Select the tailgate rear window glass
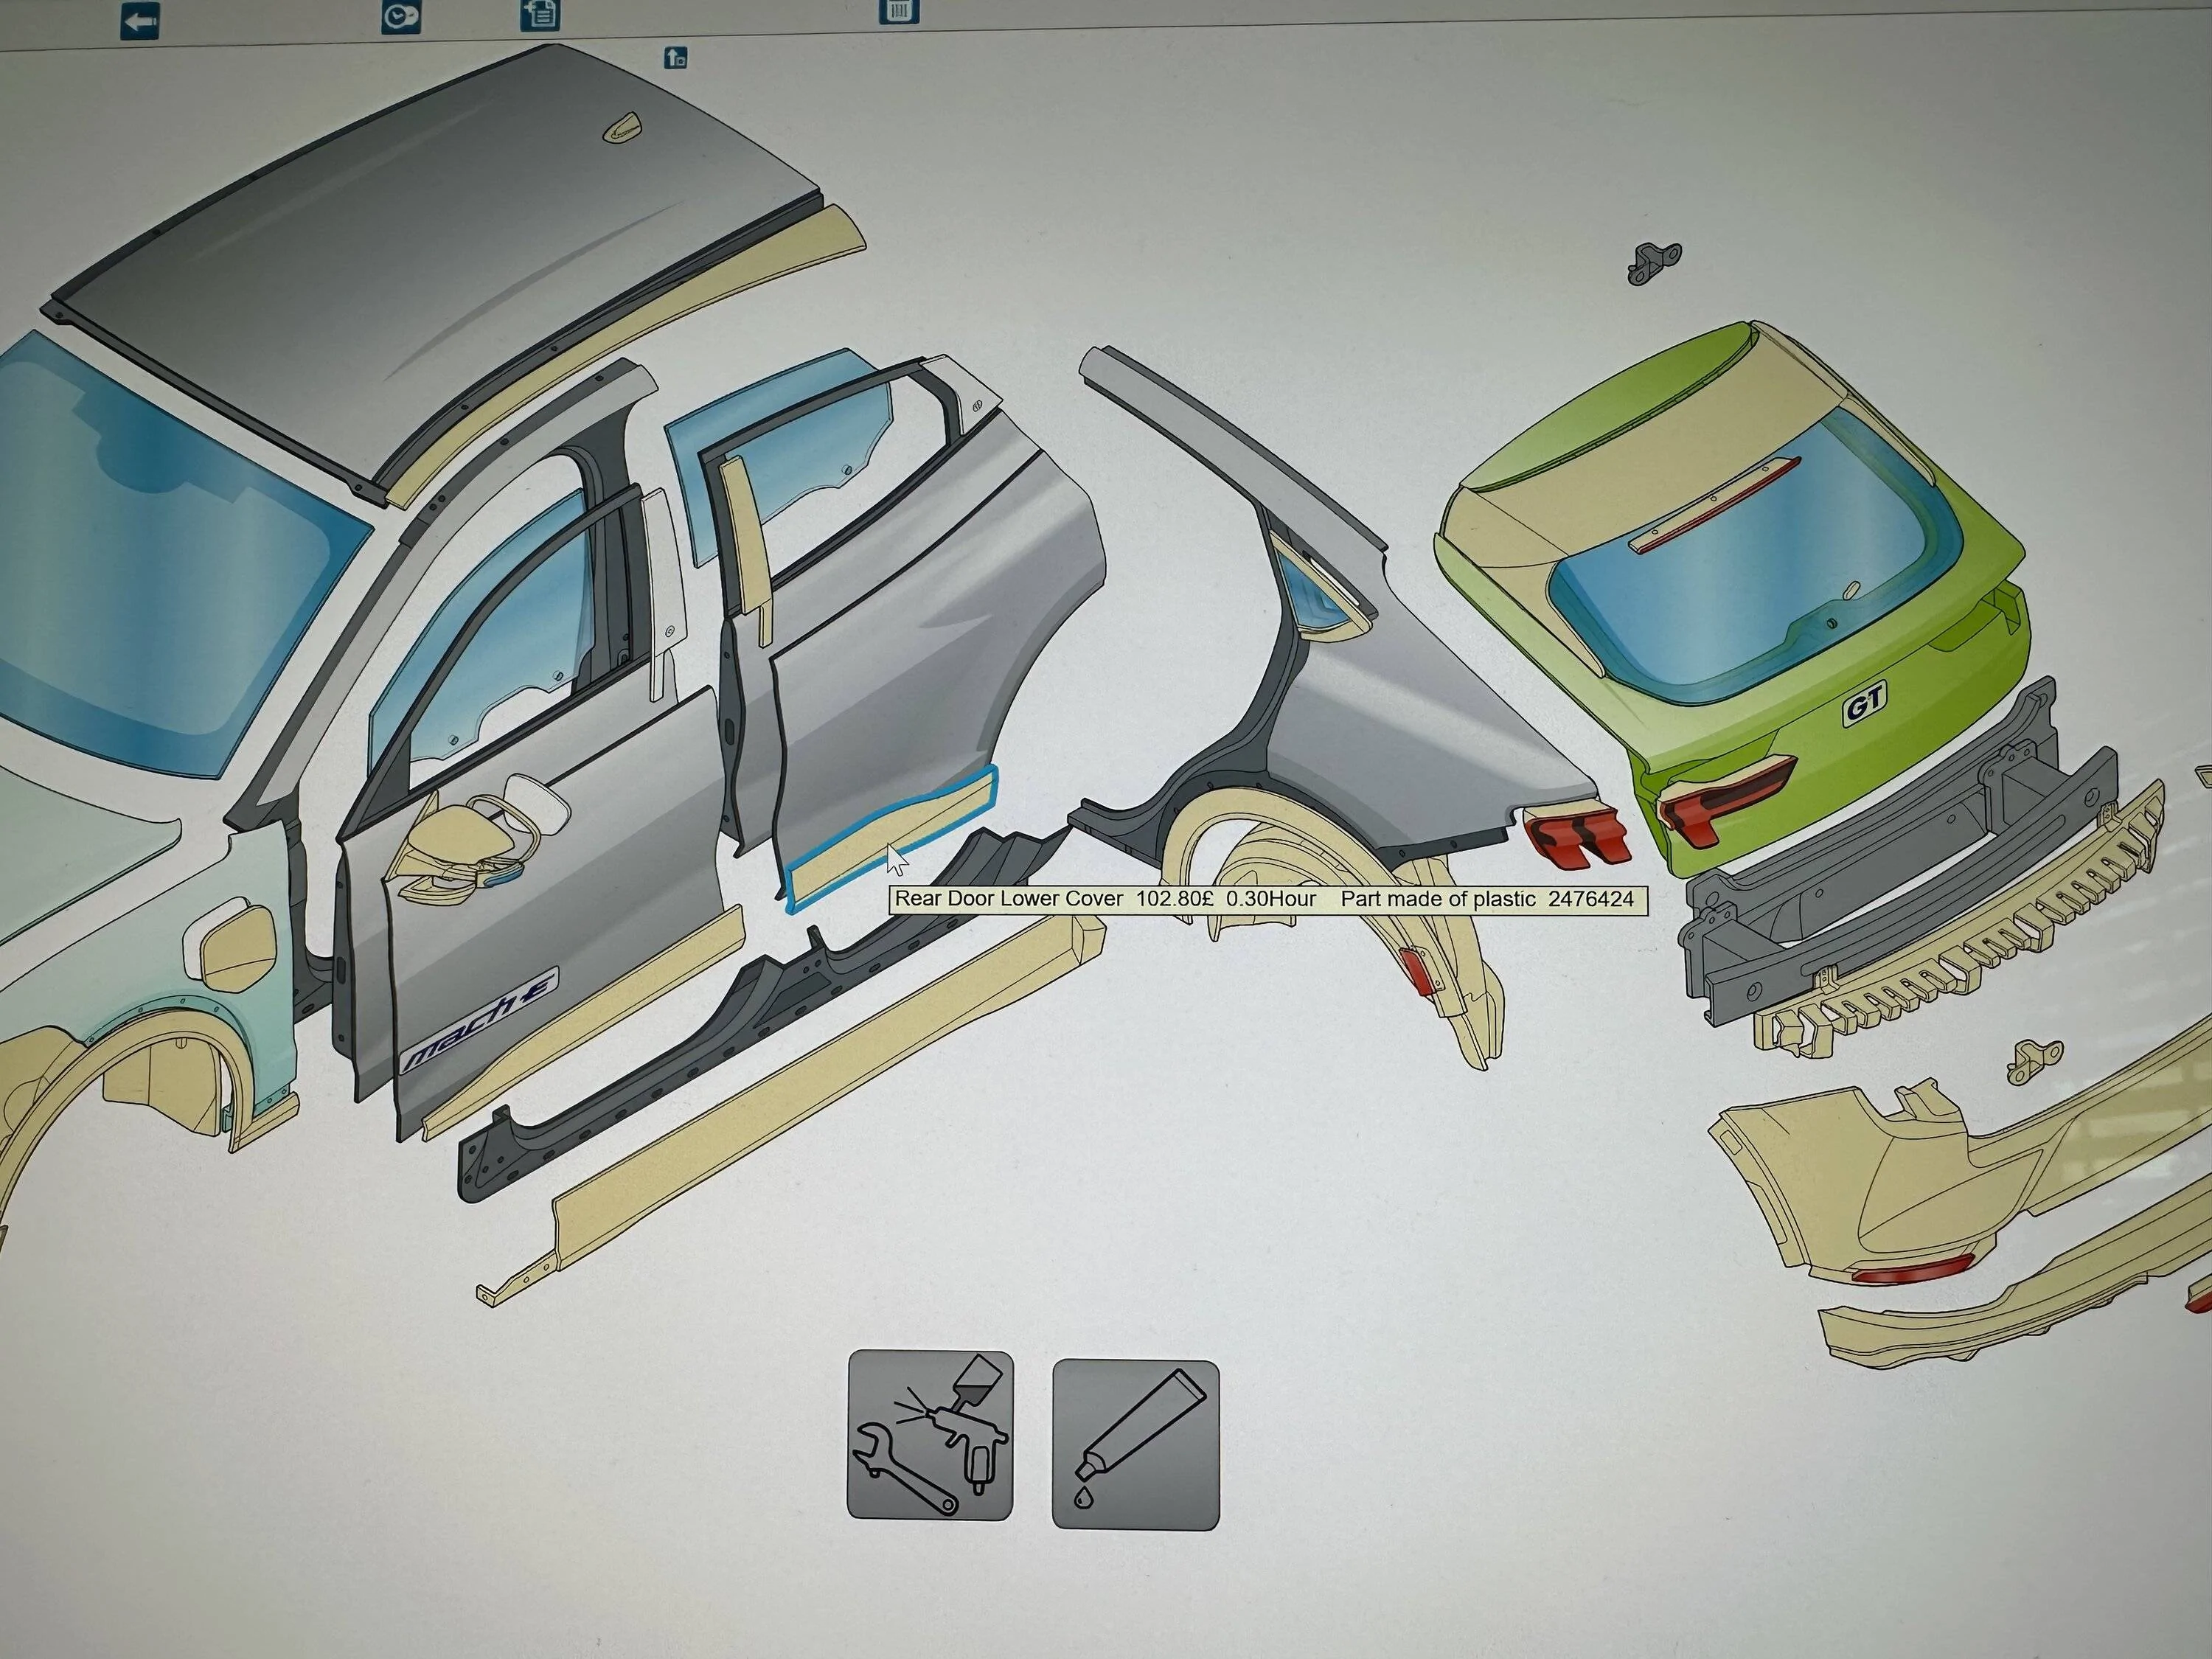The height and width of the screenshot is (1659, 2212). tap(1750, 590)
